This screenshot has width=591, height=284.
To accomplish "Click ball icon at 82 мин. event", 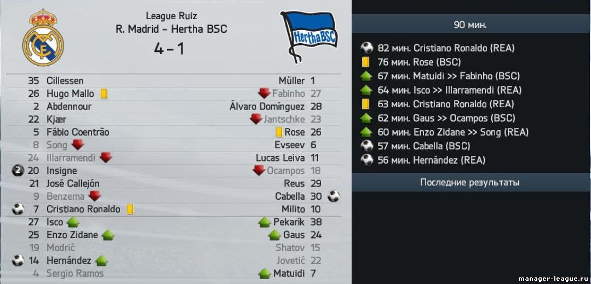I will tap(366, 48).
